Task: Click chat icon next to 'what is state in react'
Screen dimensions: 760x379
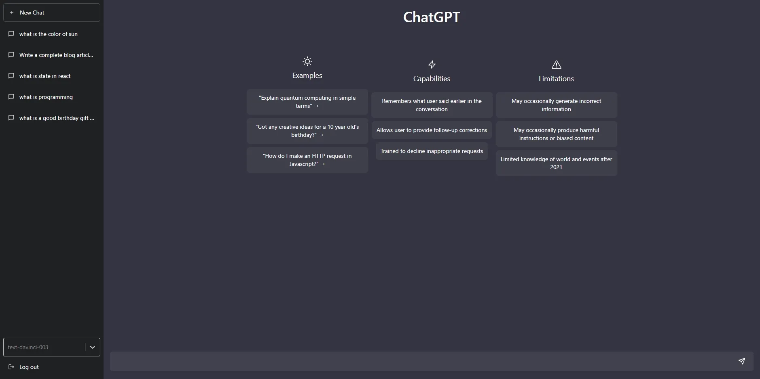Action: [11, 76]
